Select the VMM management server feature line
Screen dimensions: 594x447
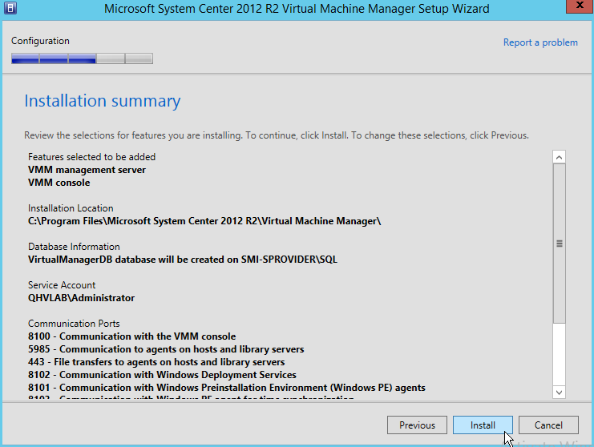(87, 170)
